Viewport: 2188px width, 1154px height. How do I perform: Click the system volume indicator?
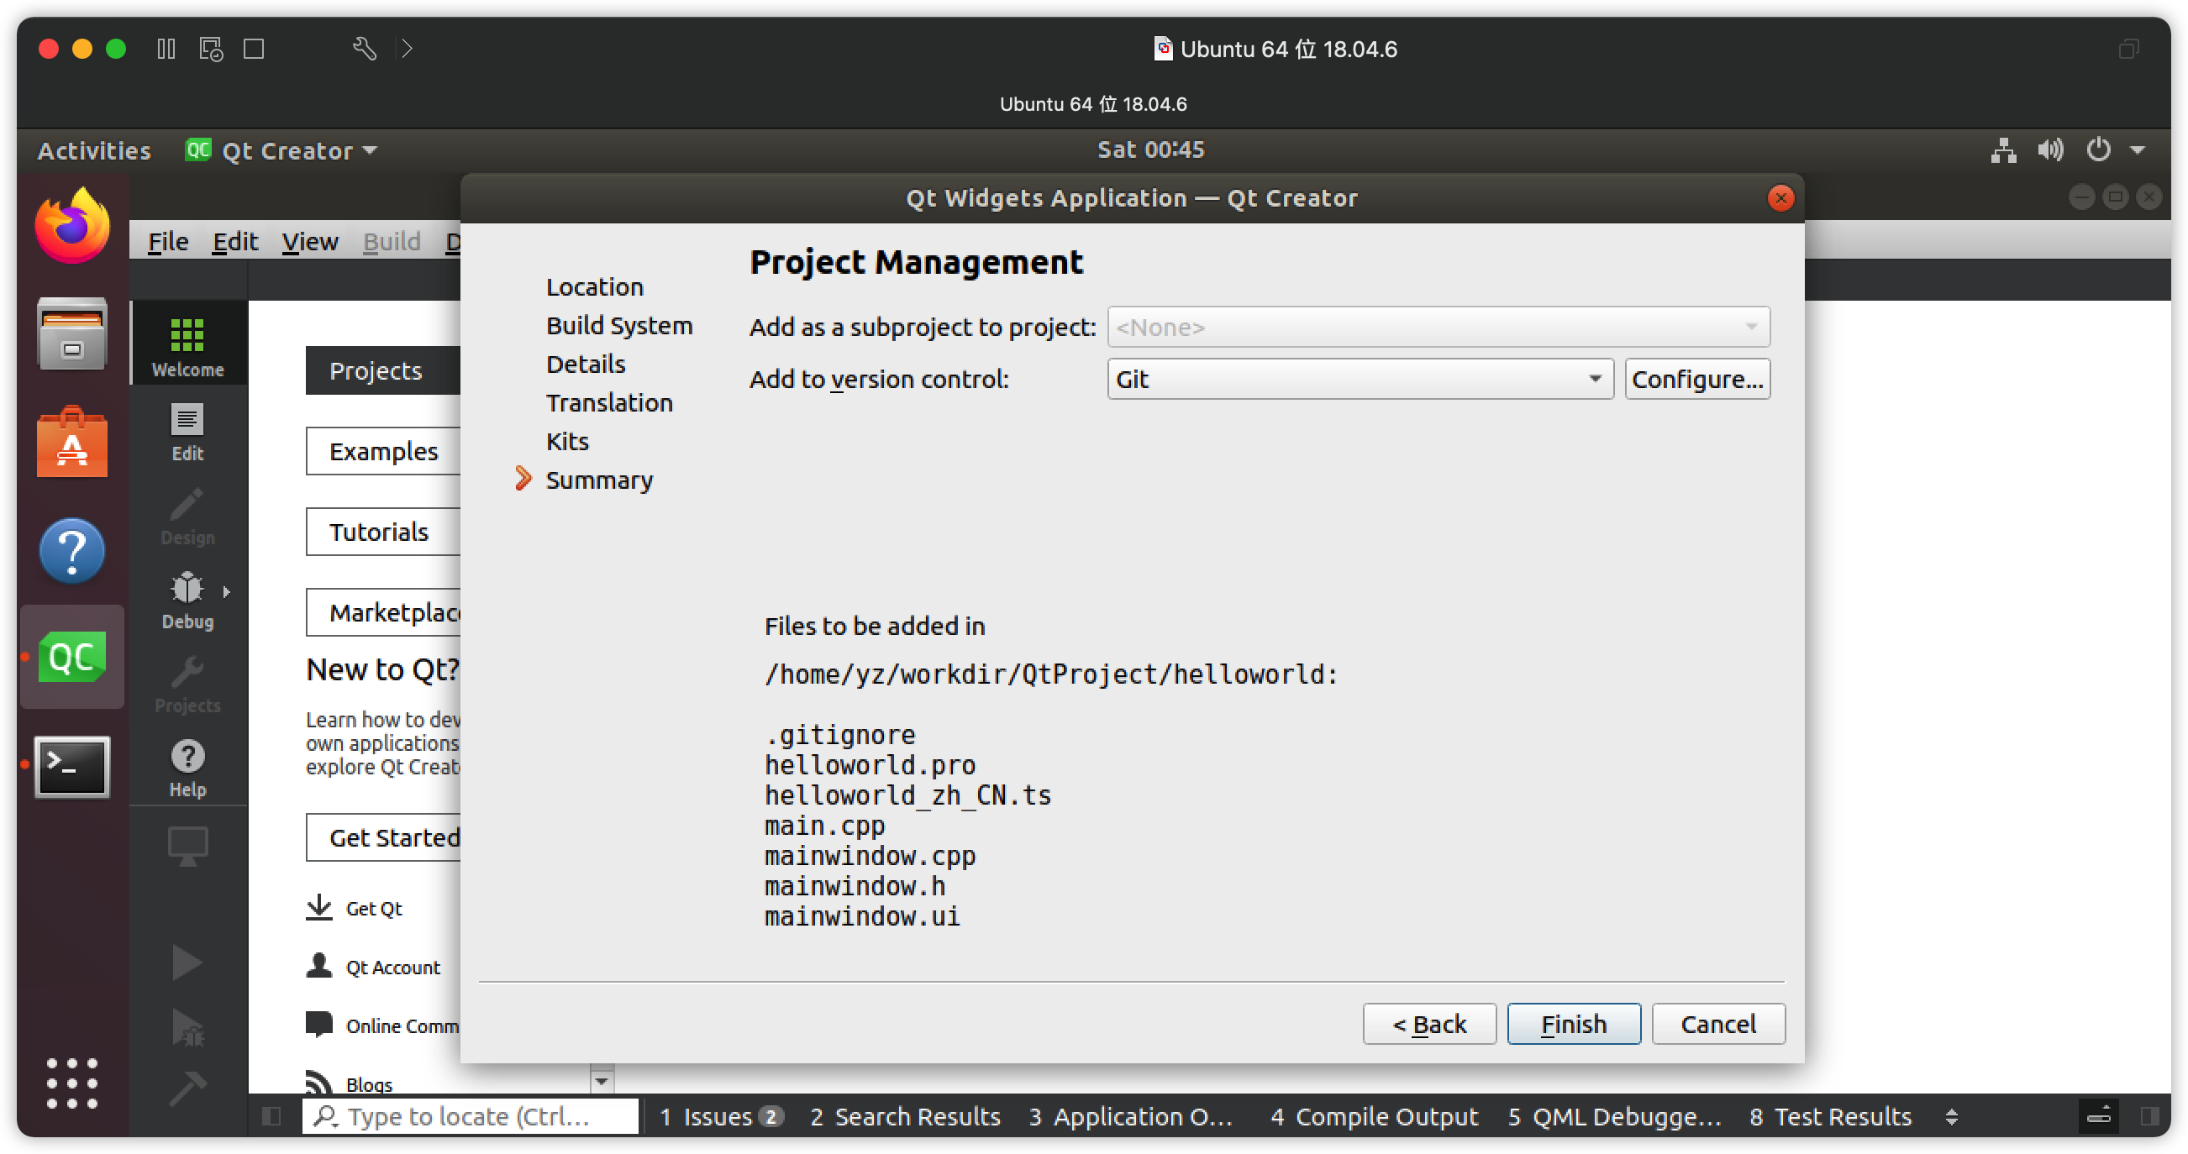click(x=2049, y=150)
